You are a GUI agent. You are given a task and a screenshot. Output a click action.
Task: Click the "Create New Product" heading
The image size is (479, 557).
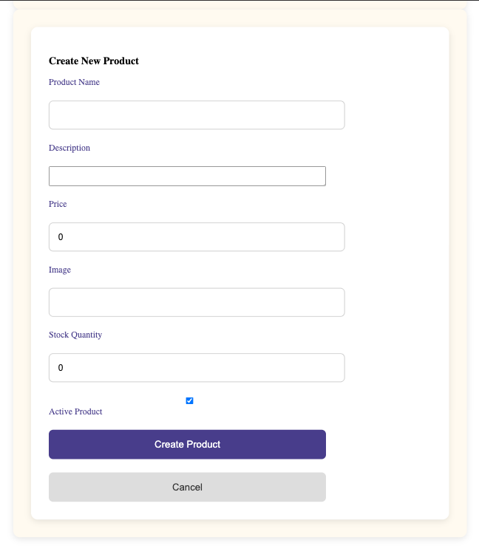click(x=94, y=61)
